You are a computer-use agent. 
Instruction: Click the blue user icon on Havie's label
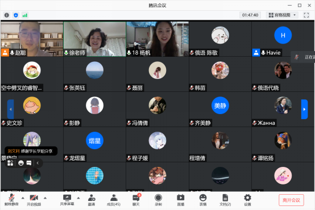pos(256,53)
